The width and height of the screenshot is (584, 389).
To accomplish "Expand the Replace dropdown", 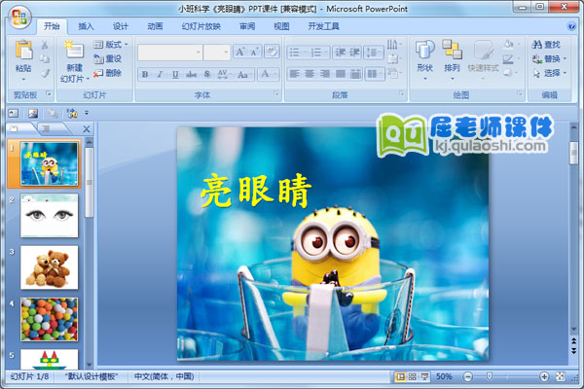I will click(x=565, y=58).
